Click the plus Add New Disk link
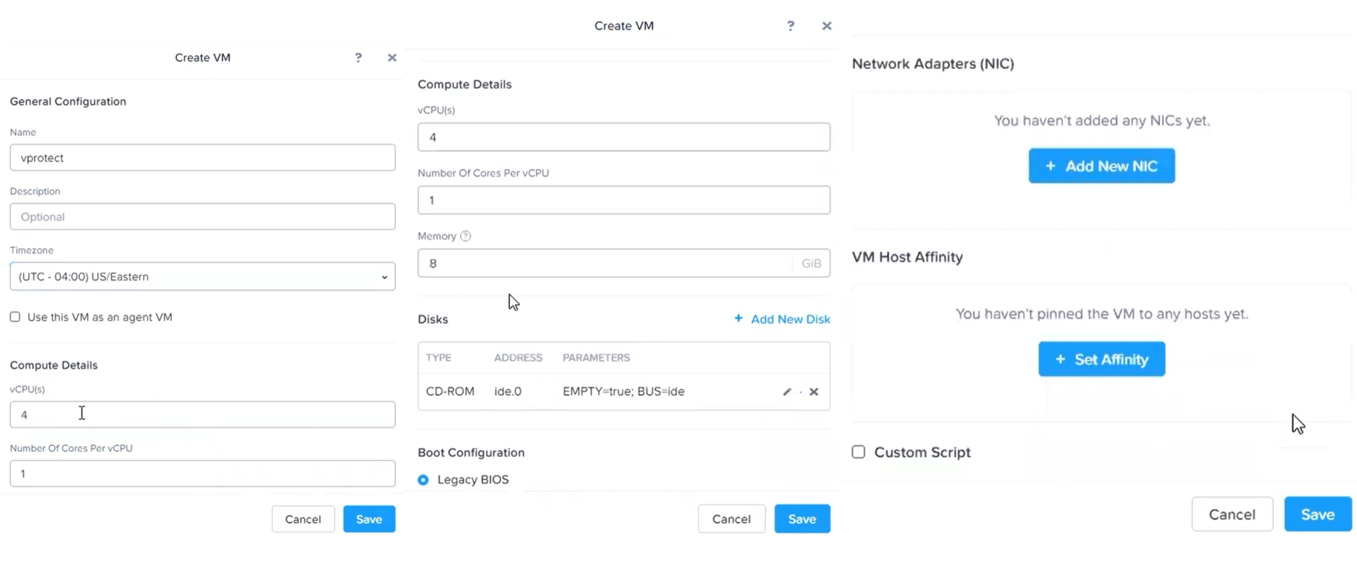The image size is (1357, 565). [782, 319]
